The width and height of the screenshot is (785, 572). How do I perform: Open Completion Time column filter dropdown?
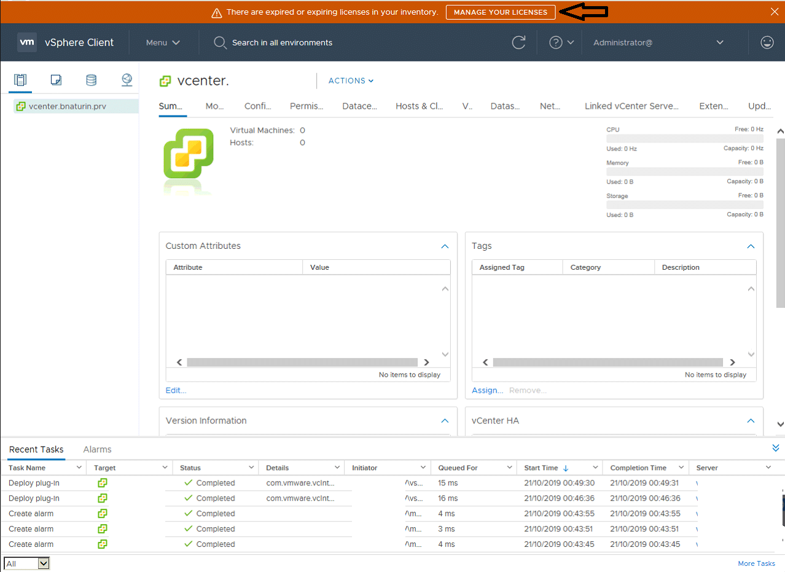tap(681, 468)
